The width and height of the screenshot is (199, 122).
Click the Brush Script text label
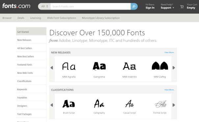tap(69, 113)
